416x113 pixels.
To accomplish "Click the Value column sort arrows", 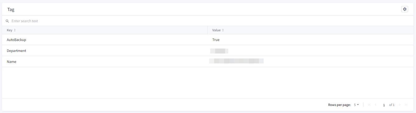I will (223, 30).
